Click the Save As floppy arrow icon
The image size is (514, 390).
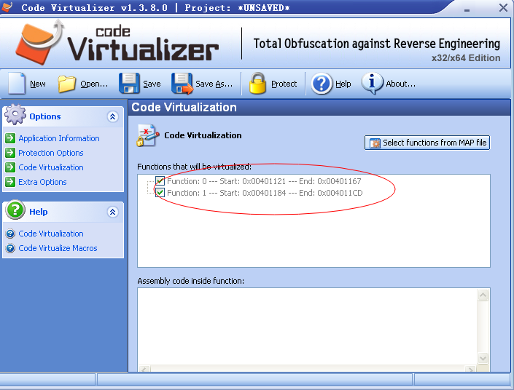182,84
